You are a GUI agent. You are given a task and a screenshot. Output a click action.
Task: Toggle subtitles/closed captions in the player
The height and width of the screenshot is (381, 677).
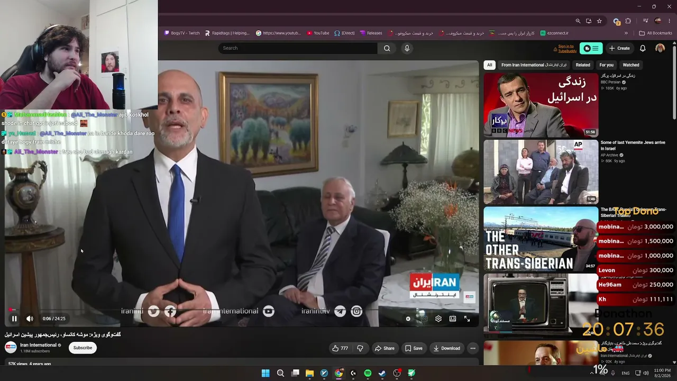pyautogui.click(x=424, y=319)
